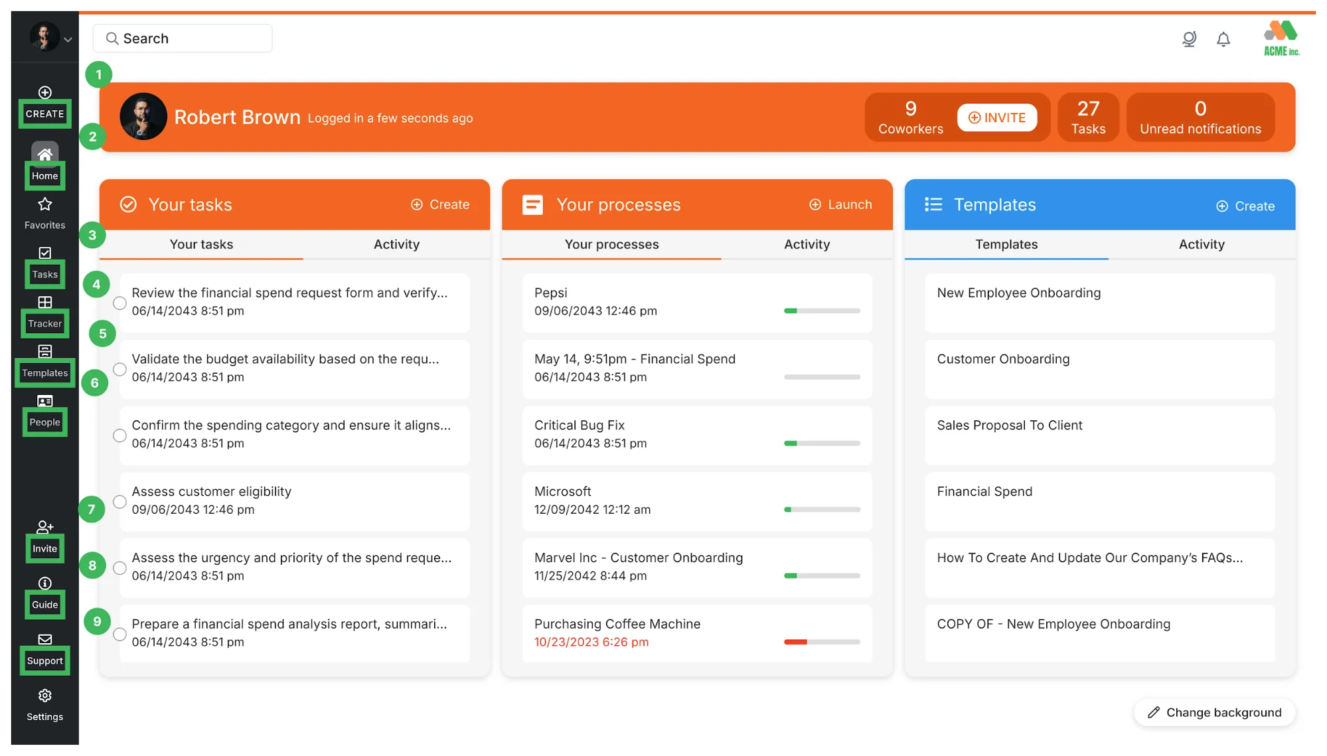Open the notifications bell
The image size is (1327, 756).
point(1224,38)
